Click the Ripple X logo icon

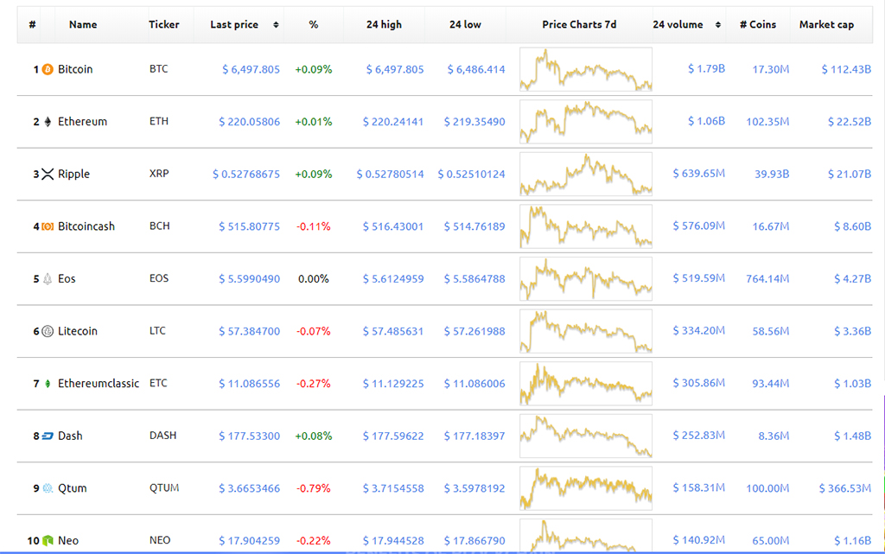[48, 175]
